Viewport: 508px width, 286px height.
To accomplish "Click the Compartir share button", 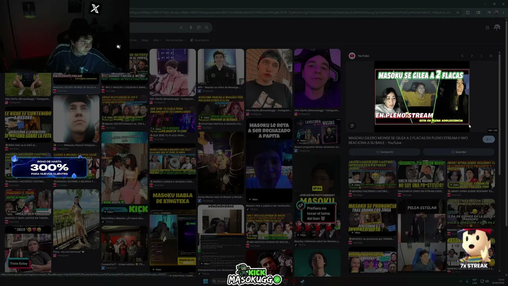I will click(385, 152).
